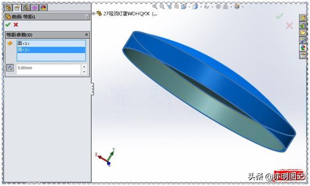
Task: Select 面<2> in the face selection list
Action: pyautogui.click(x=51, y=50)
